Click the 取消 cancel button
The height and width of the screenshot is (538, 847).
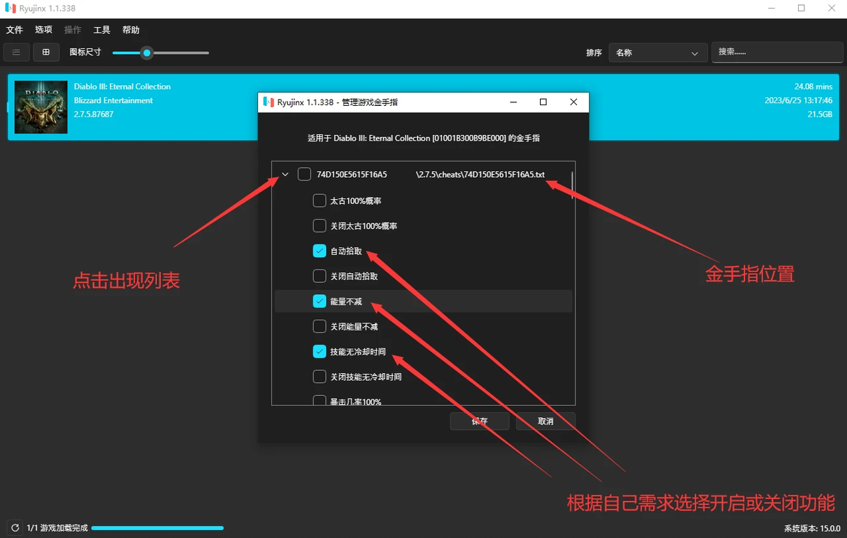pos(546,421)
